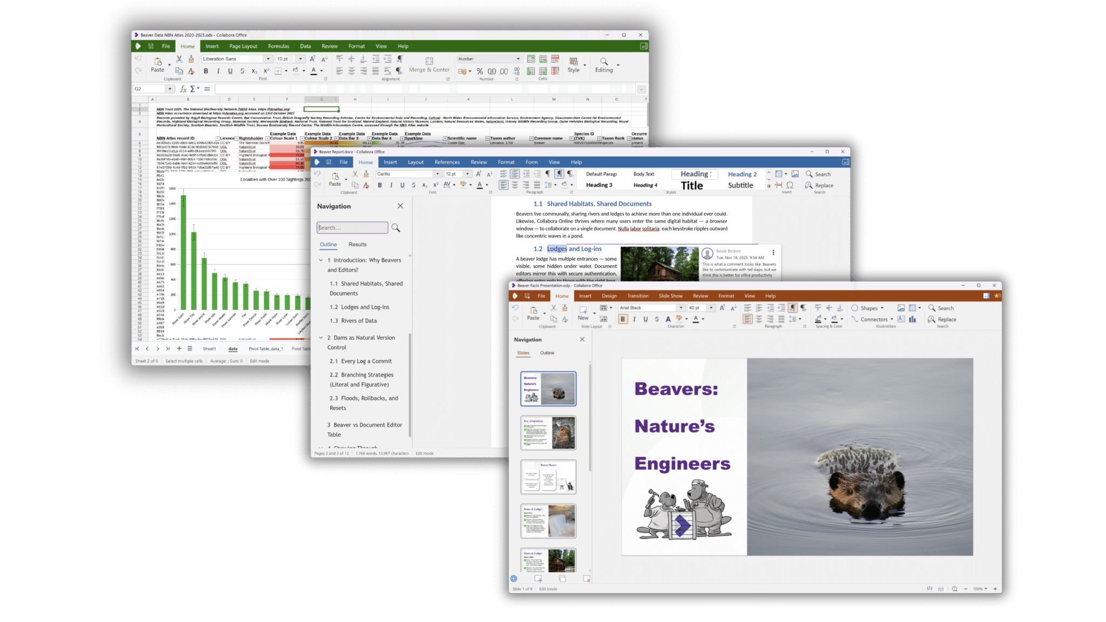Open the References menu in Writer

point(447,162)
